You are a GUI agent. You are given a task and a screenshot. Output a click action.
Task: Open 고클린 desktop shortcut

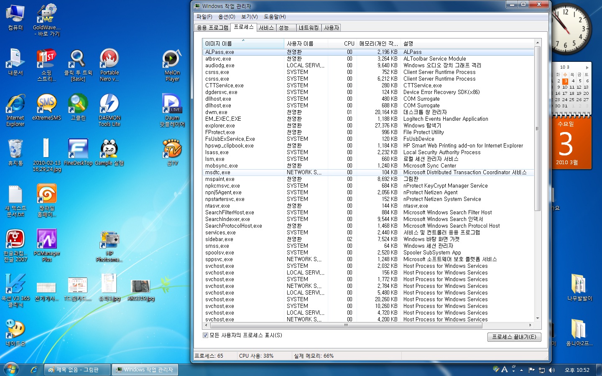(x=78, y=107)
